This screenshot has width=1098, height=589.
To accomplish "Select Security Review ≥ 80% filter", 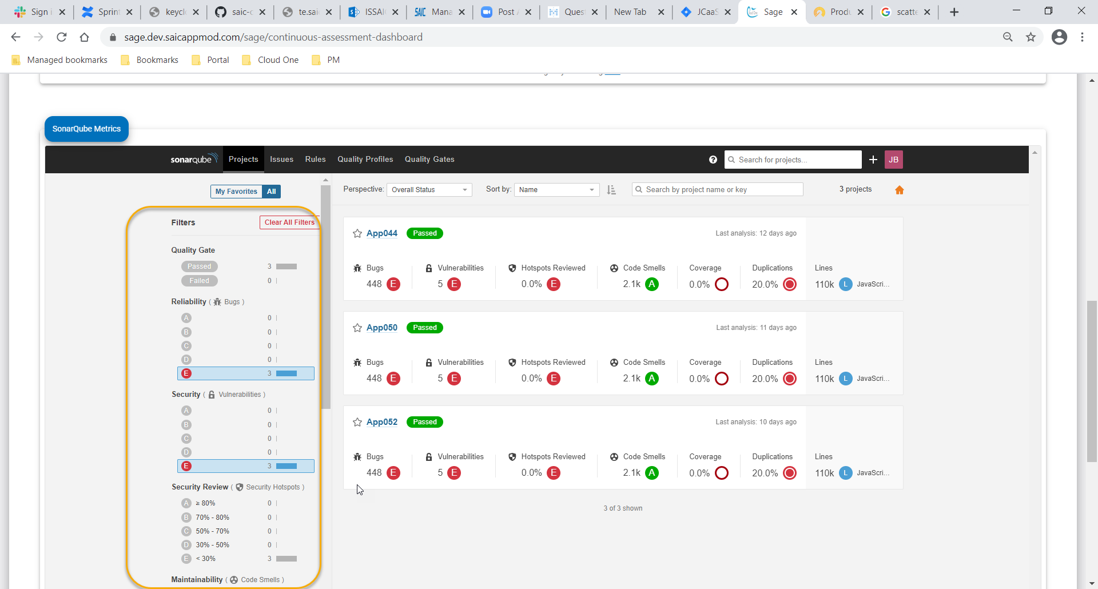I will pos(246,503).
